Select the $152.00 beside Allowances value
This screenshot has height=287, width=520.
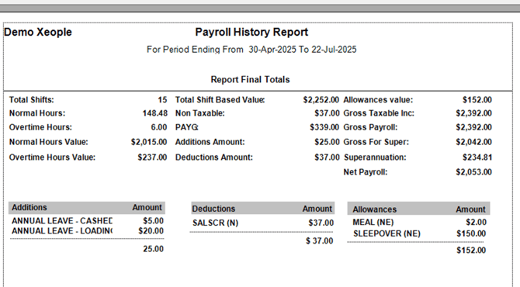[x=477, y=100]
